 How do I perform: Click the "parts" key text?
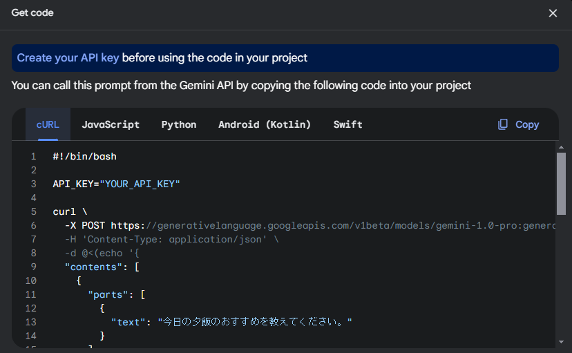tap(108, 295)
